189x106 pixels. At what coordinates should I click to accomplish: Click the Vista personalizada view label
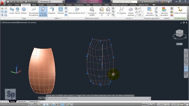click(11, 22)
